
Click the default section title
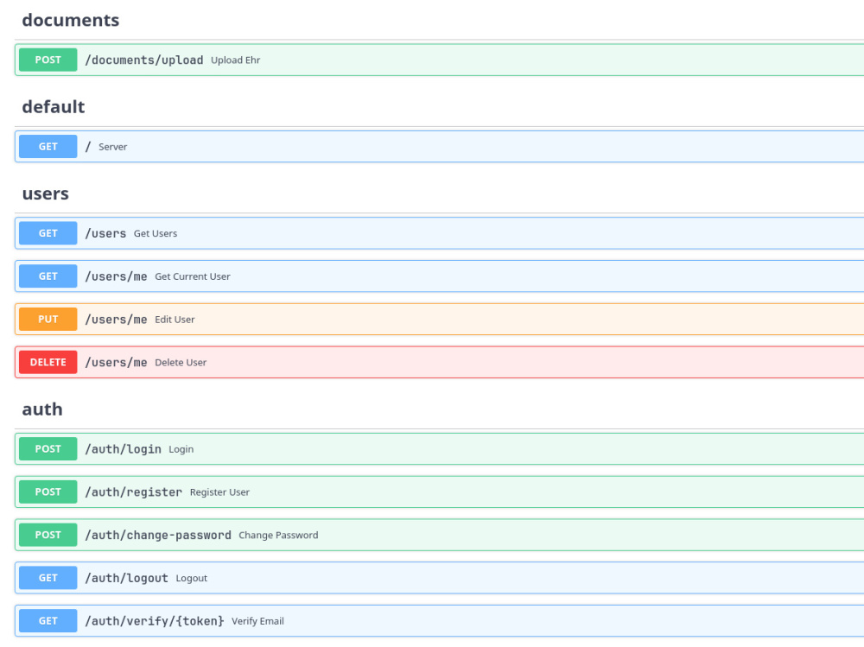coord(54,106)
